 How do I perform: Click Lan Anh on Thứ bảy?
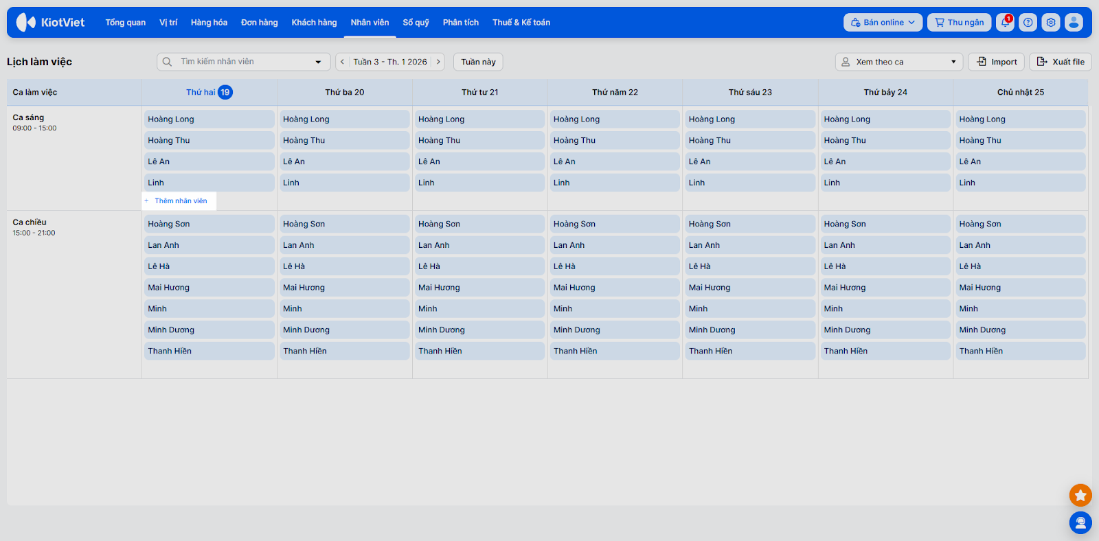(885, 246)
